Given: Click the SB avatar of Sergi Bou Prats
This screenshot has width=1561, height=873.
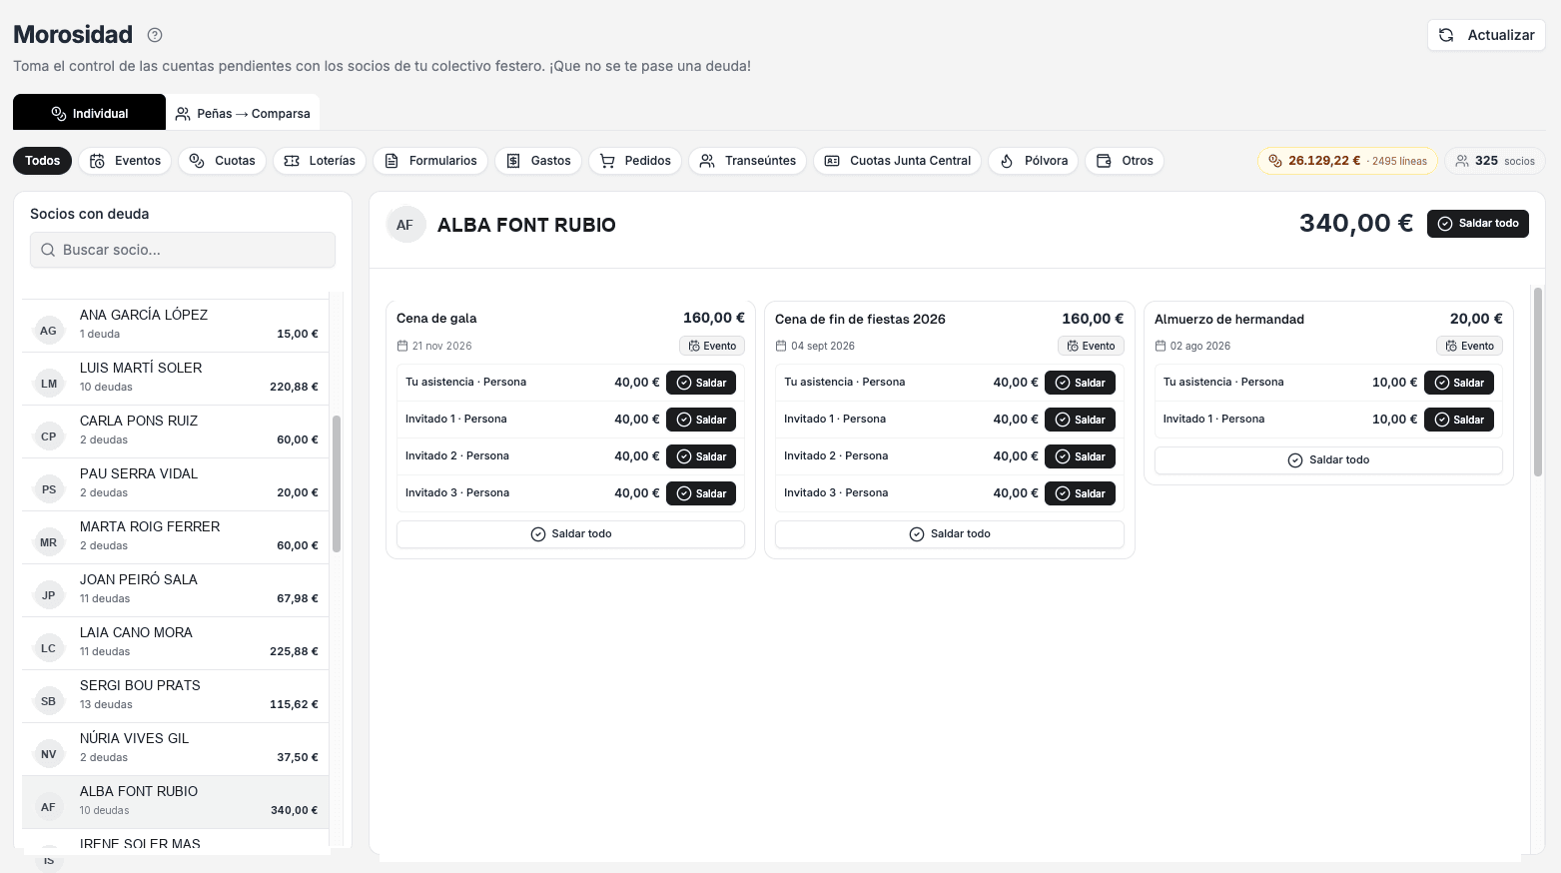Looking at the screenshot, I should point(49,701).
